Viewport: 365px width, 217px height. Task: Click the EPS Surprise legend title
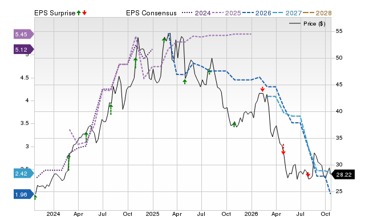(55, 13)
